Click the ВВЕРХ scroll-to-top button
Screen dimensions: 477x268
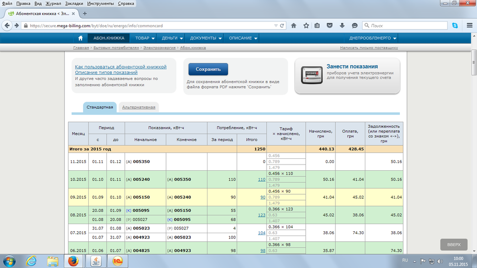[454, 245]
